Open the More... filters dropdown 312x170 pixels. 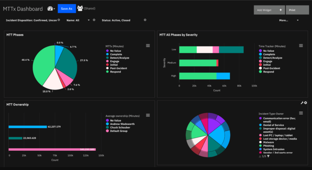pyautogui.click(x=289, y=20)
